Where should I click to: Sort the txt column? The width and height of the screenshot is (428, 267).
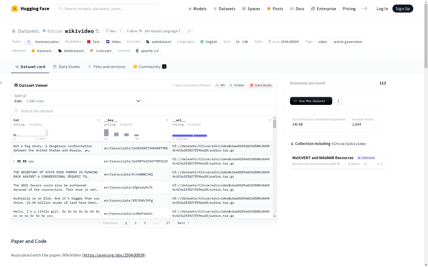pos(99,120)
